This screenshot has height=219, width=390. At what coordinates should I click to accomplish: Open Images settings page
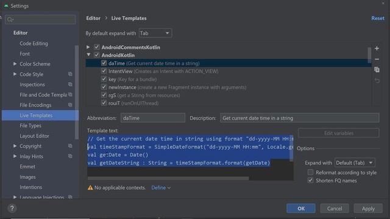pyautogui.click(x=27, y=177)
